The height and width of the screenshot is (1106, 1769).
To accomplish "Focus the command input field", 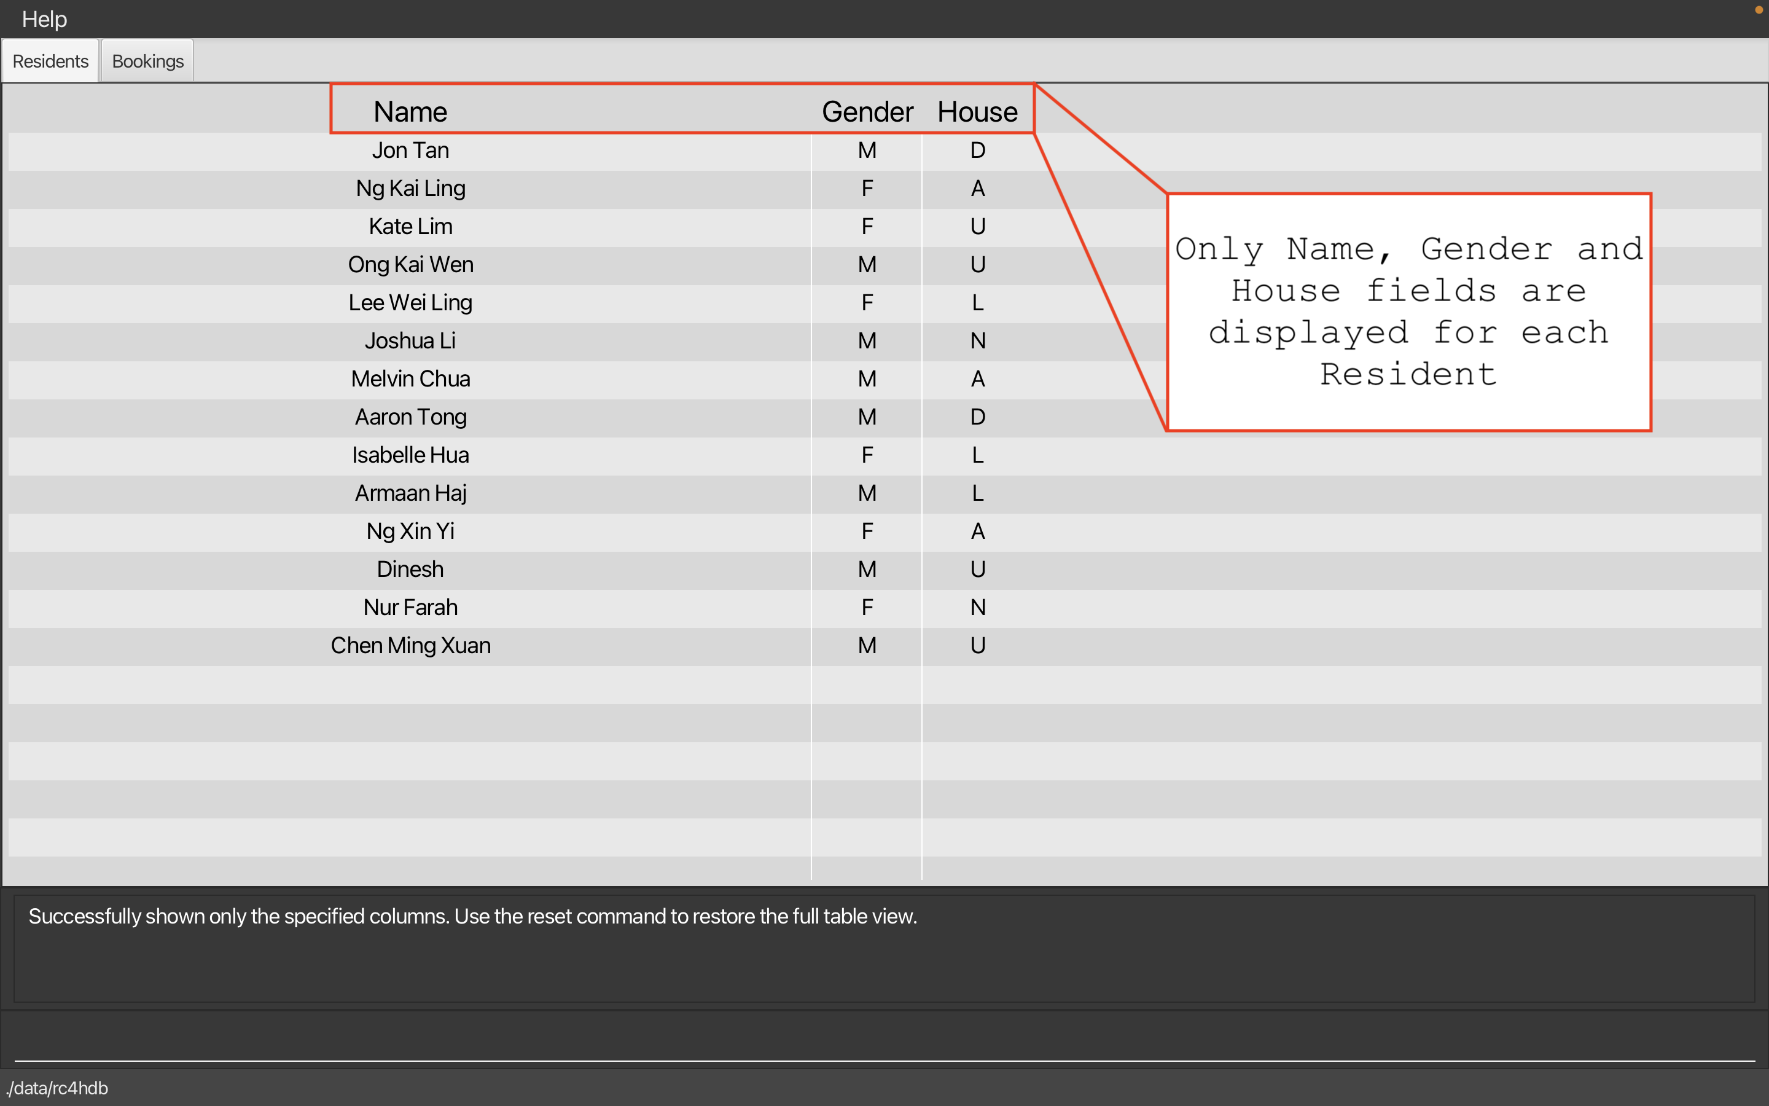I will (x=884, y=1040).
